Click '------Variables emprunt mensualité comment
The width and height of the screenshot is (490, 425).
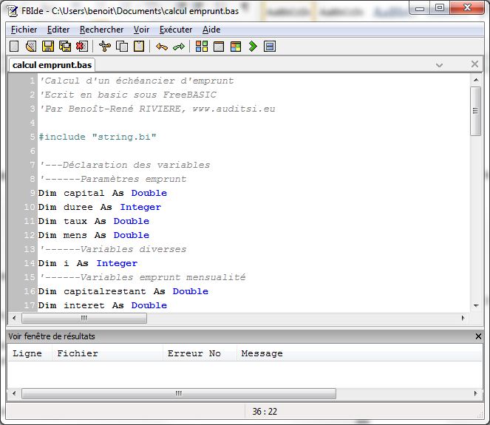tap(143, 277)
